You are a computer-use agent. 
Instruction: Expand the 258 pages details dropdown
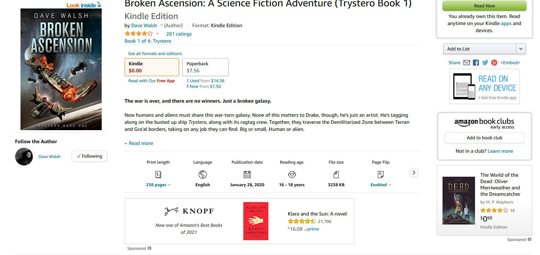coord(158,185)
